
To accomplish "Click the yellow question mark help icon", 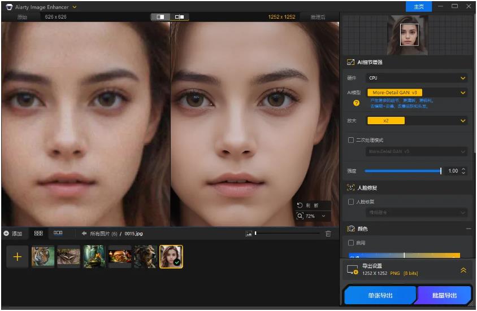I will tap(356, 103).
